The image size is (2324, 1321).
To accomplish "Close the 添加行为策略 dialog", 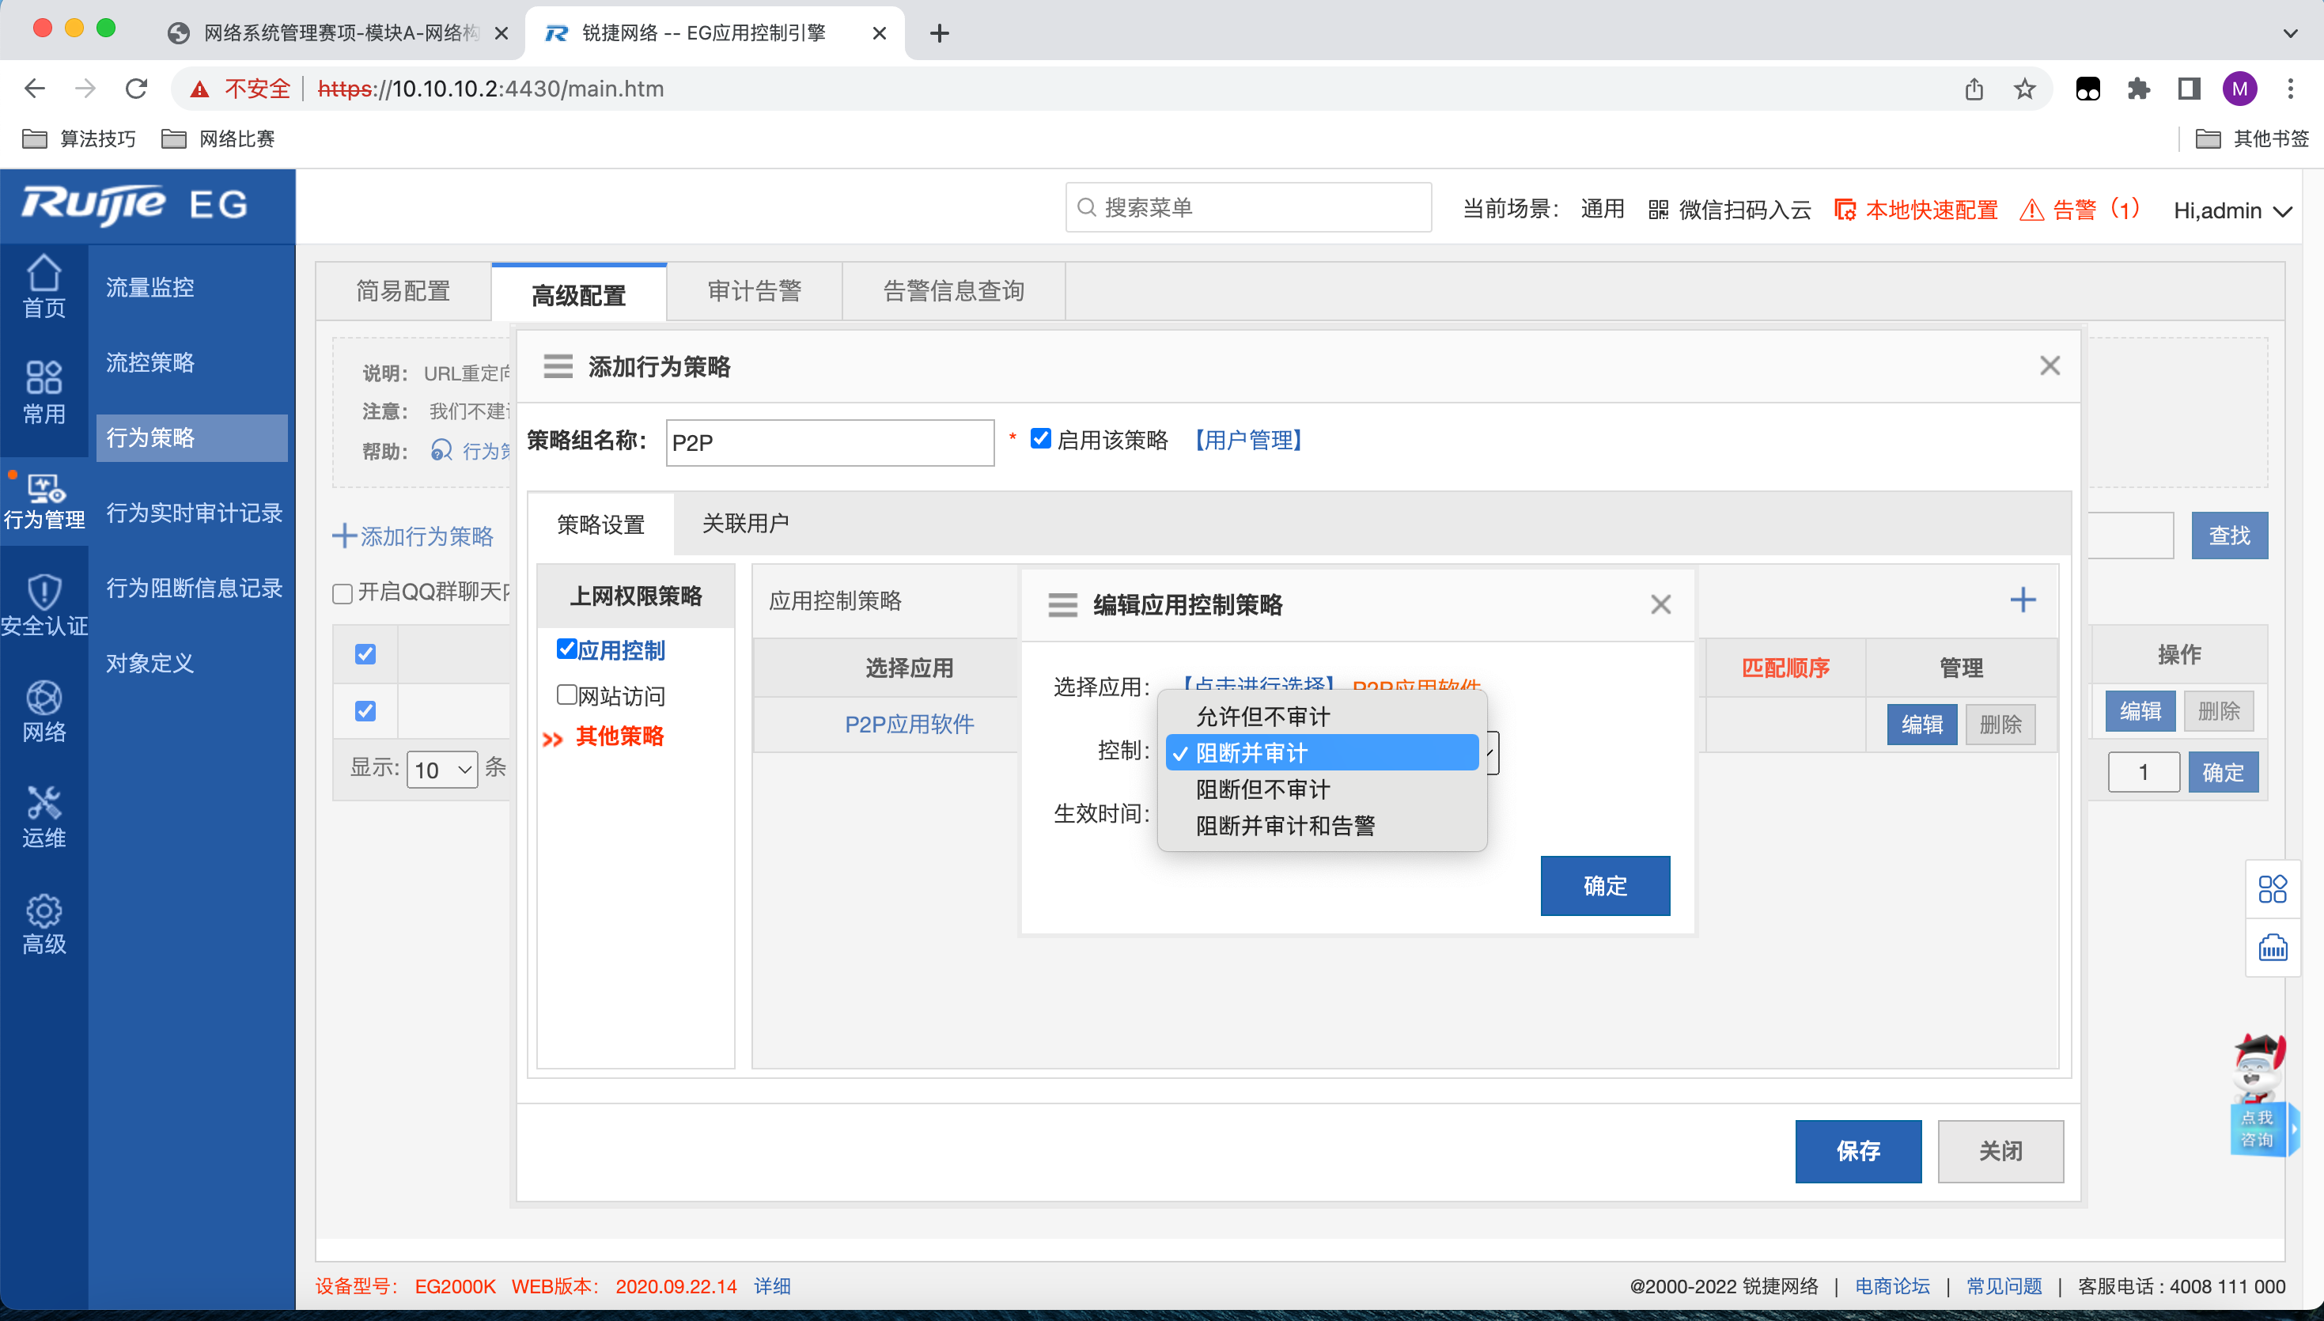I will pos(2050,365).
